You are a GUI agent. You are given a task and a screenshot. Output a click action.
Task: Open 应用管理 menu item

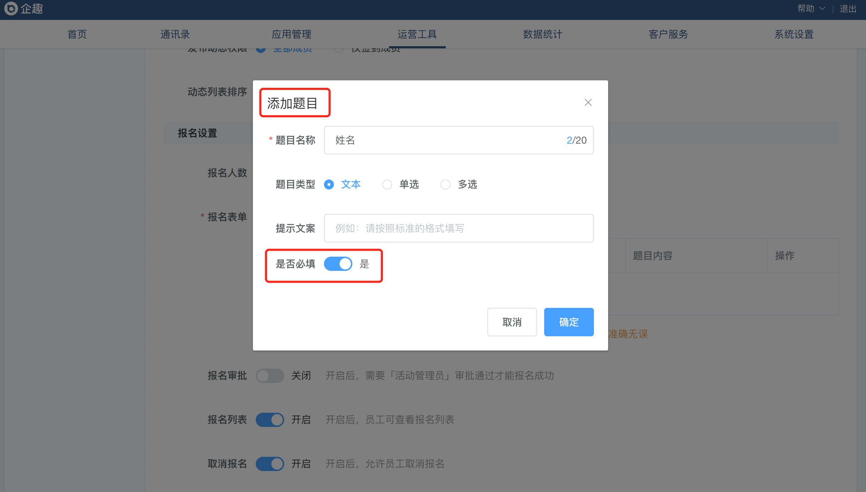(x=291, y=34)
